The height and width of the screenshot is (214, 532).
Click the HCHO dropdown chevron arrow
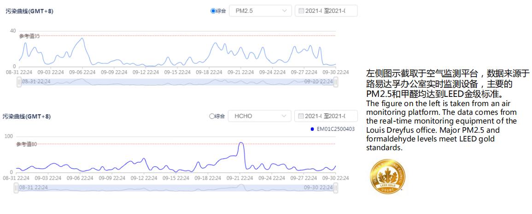pos(284,116)
